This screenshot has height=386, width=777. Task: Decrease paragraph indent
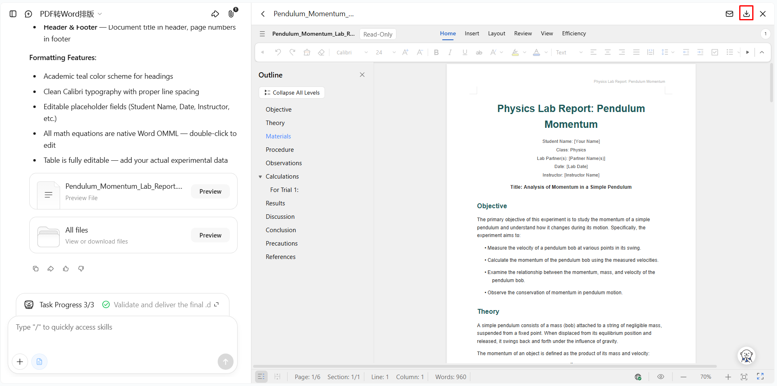[x=686, y=52]
